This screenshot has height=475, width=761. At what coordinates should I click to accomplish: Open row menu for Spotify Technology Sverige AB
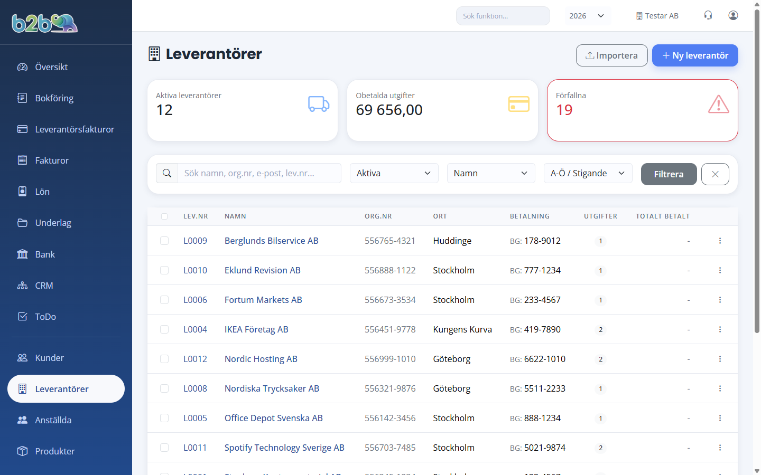tap(720, 448)
